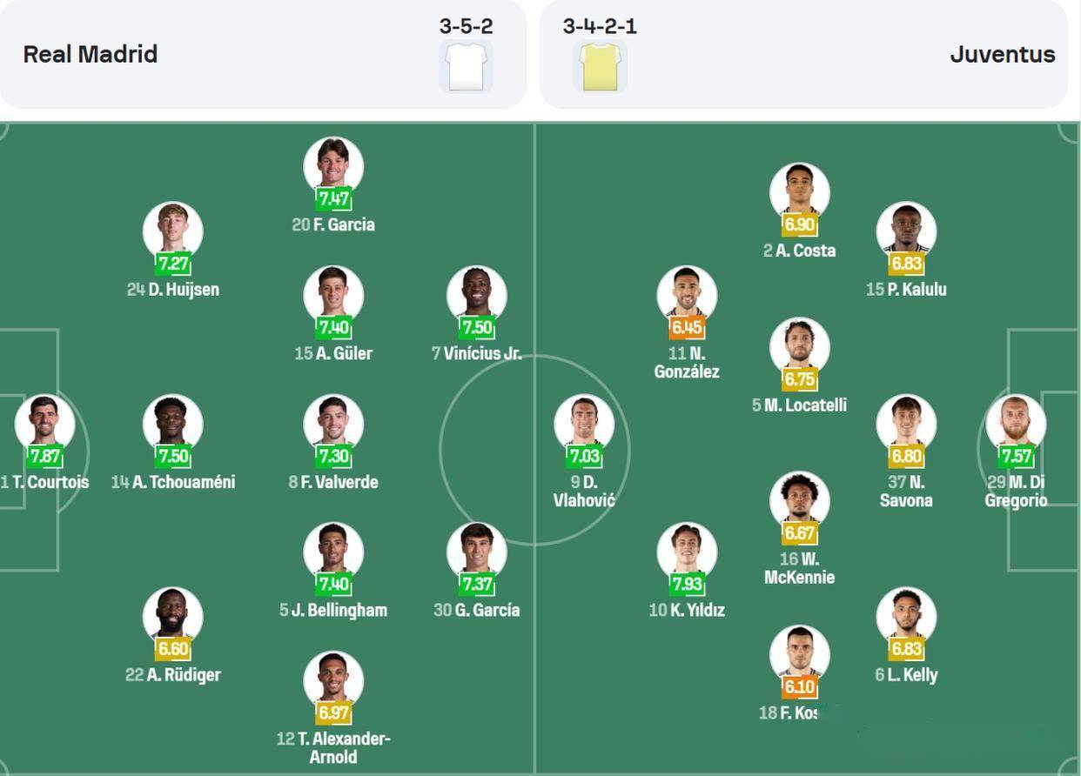Click the T. Alexander-Arnold name label
Screen dimensions: 1081x776
coord(333,747)
